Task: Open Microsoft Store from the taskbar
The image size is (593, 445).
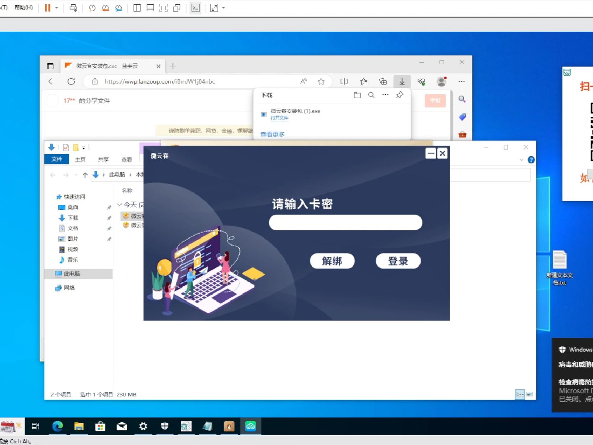Action: 100,426
